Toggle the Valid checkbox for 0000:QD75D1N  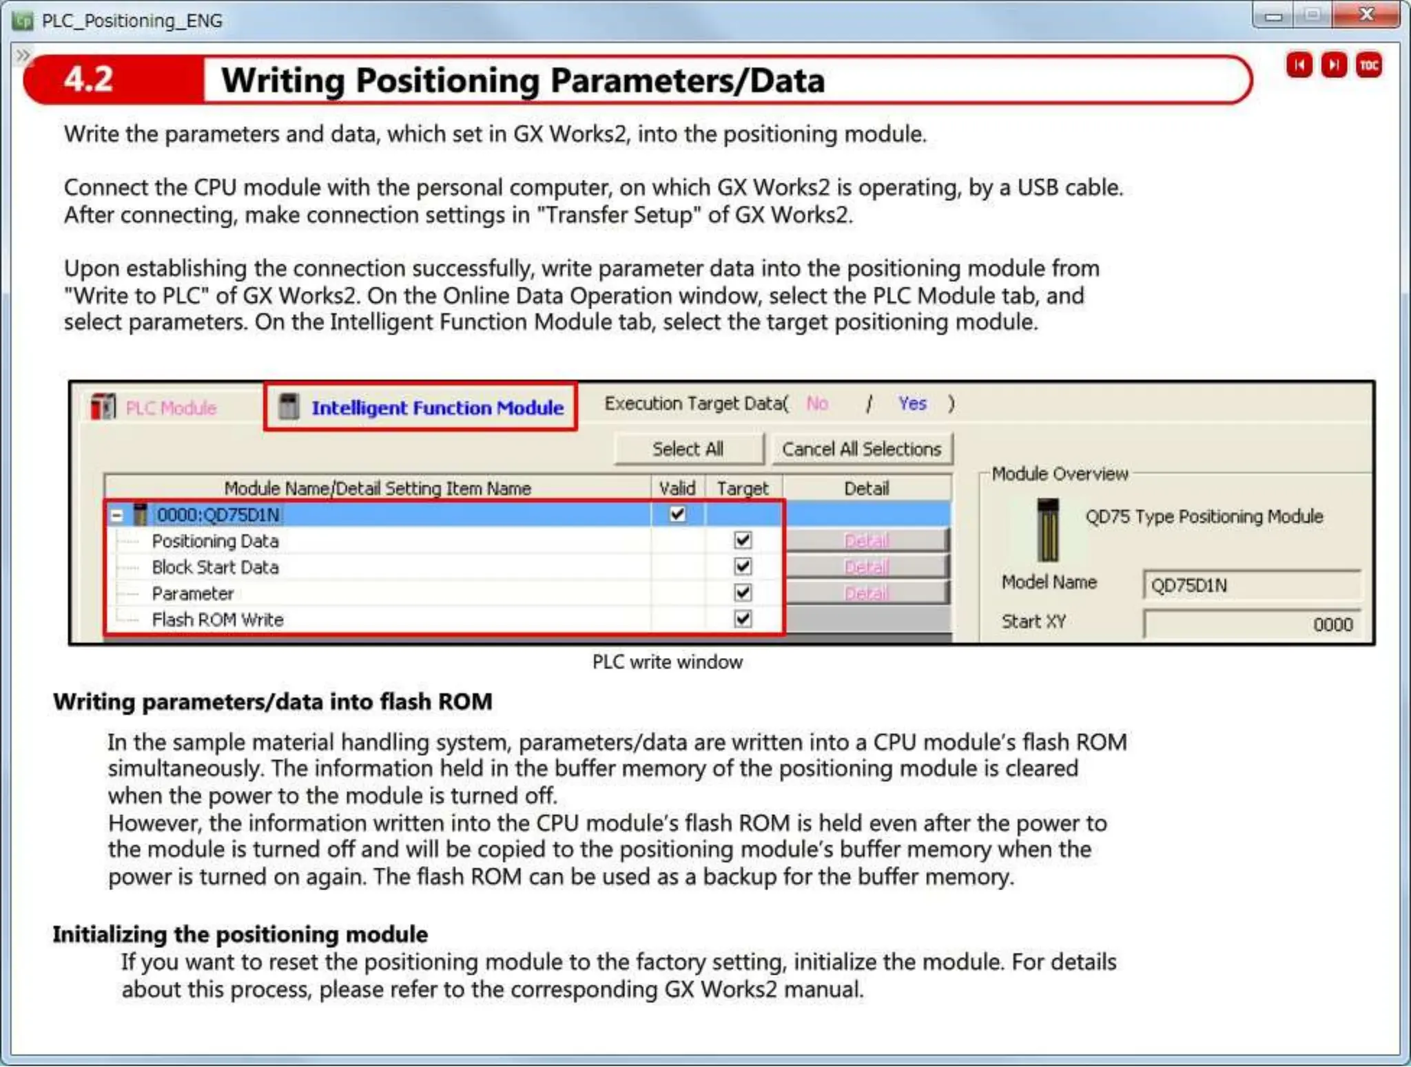pyautogui.click(x=677, y=514)
